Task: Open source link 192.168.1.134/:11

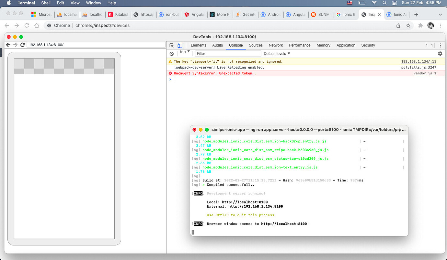Action: point(418,61)
